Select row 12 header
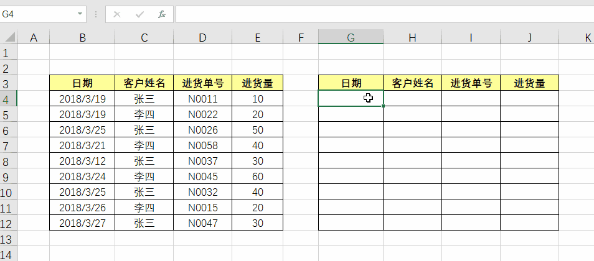Screen dimensions: 594x261 (7, 223)
